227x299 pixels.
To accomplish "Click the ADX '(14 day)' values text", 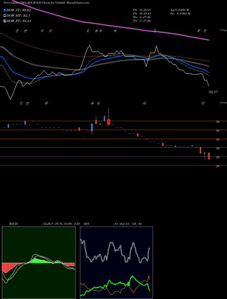I will tap(127, 223).
